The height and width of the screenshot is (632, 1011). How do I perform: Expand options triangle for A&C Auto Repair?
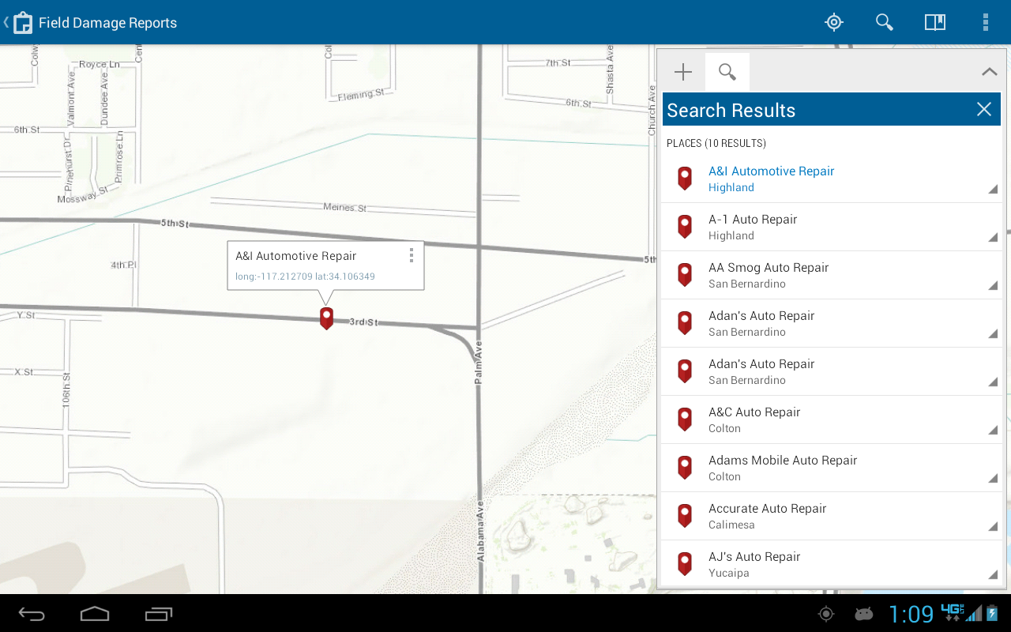[x=993, y=431]
